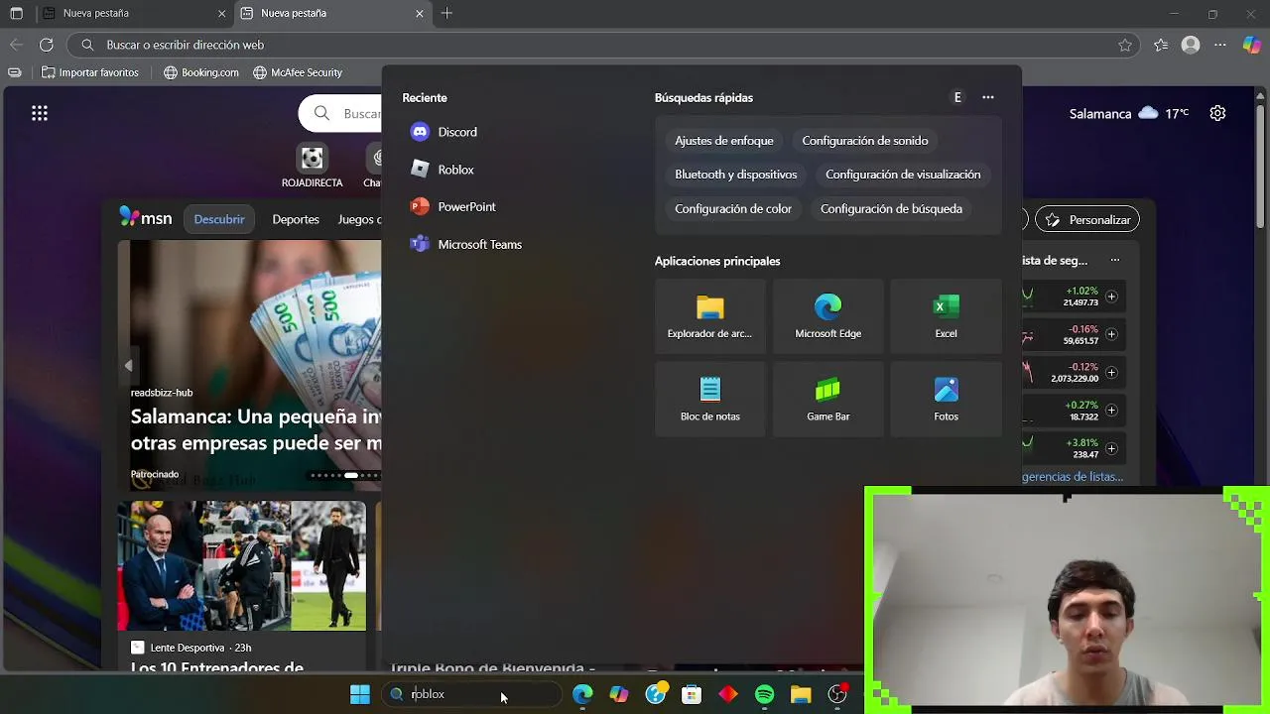1270x714 pixels.
Task: Select the Deportes tab on MSN
Action: pyautogui.click(x=296, y=219)
